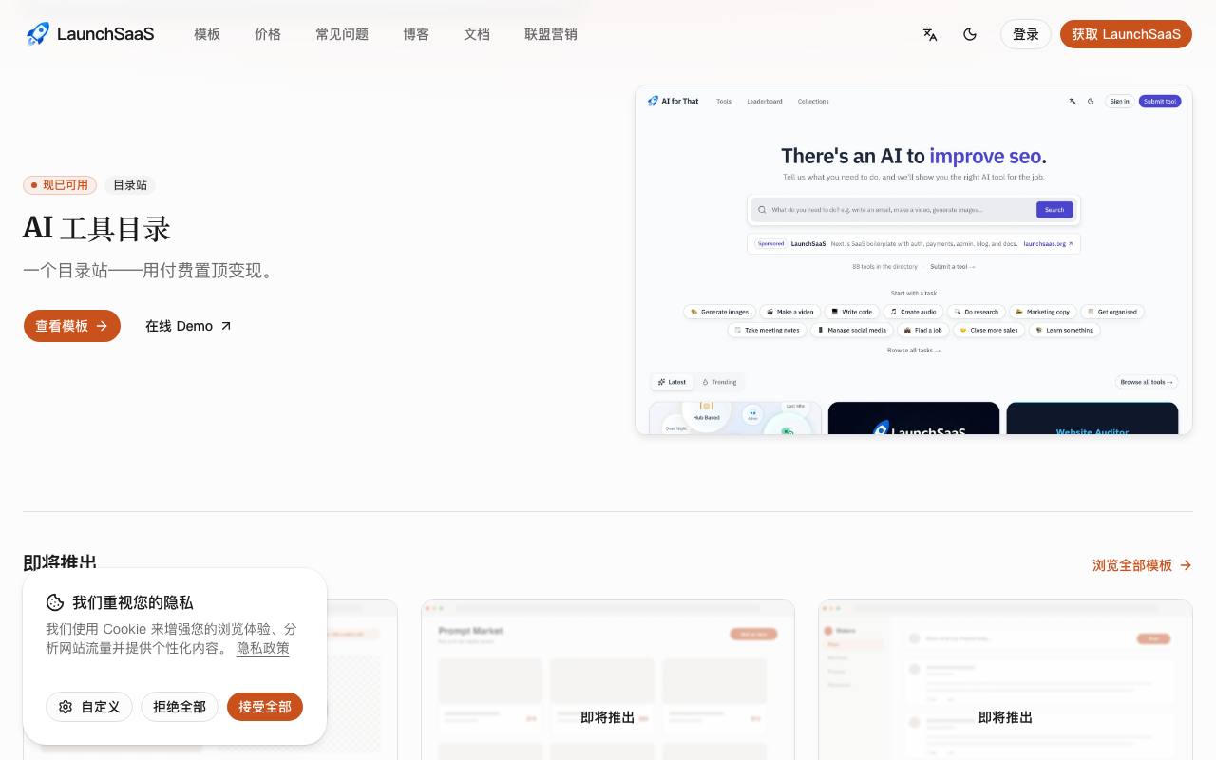Viewport: 1216px width, 760px height.
Task: Click the cookie icon in the privacy dialog
Action: click(55, 602)
